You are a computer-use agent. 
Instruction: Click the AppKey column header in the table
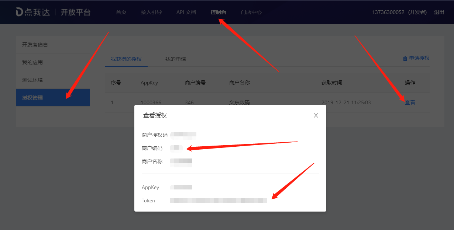pos(149,83)
